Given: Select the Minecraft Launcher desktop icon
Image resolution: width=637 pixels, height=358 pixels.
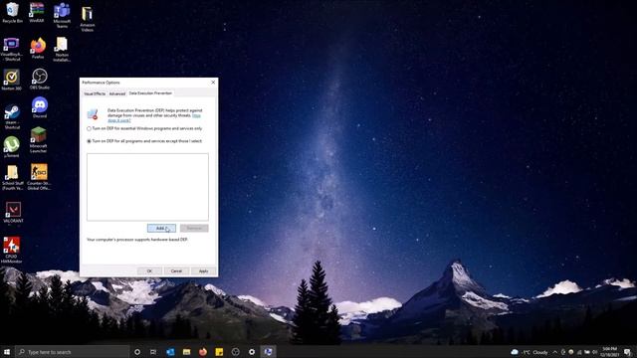Looking at the screenshot, I should pyautogui.click(x=38, y=140).
